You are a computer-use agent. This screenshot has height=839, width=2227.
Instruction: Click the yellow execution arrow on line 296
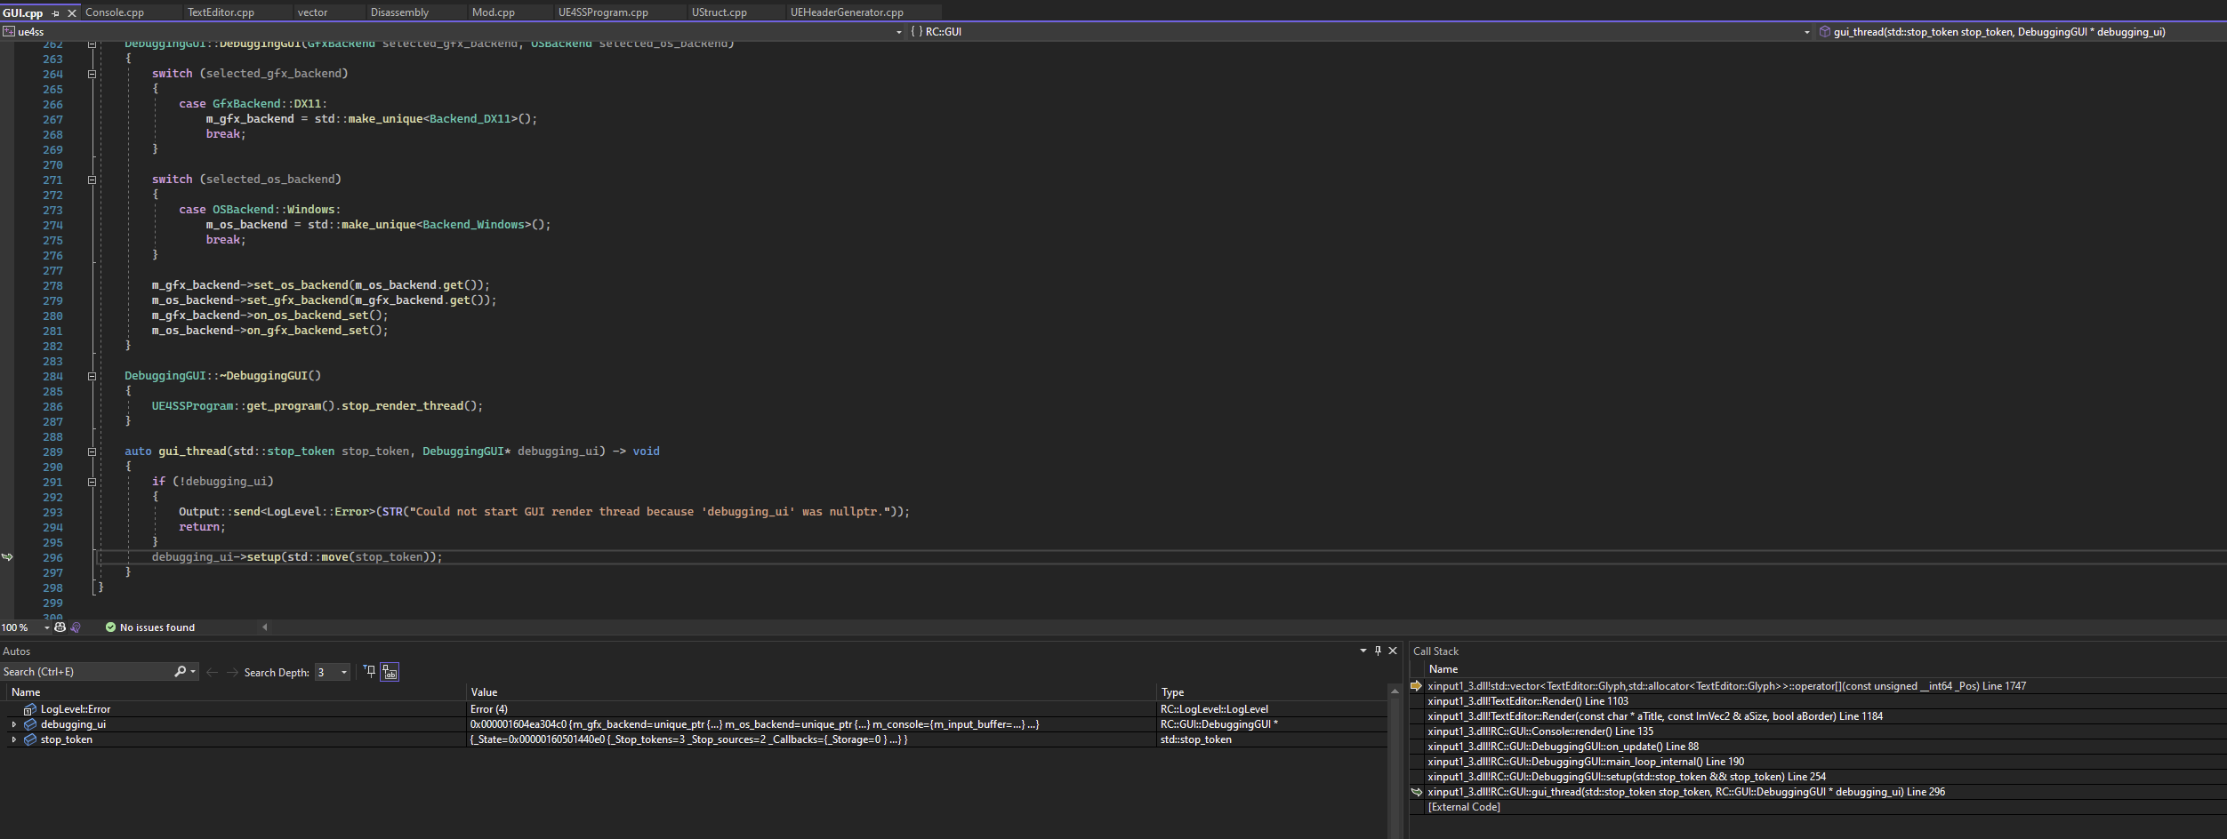tap(8, 557)
